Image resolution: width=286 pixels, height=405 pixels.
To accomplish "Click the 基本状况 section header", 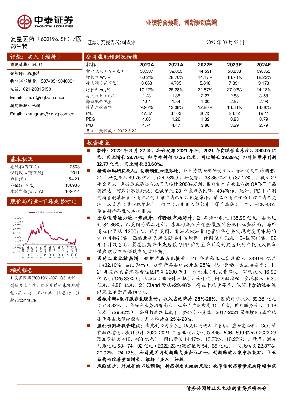I will click(x=45, y=159).
